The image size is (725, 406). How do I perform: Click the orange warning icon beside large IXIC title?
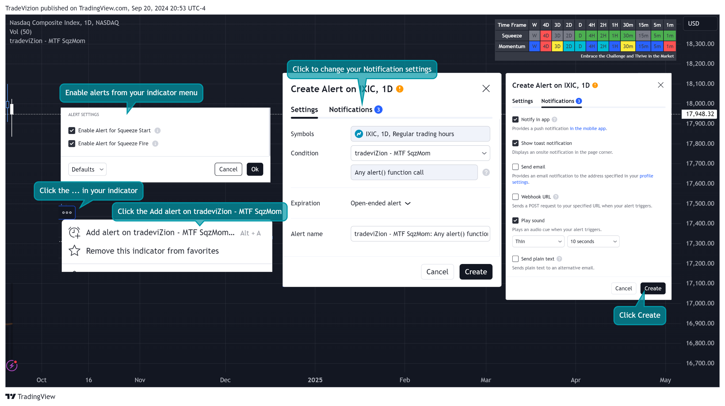[x=400, y=89]
